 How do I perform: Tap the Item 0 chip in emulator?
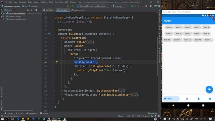(x=169, y=28)
